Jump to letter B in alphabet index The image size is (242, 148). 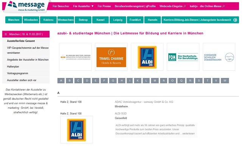70,81
